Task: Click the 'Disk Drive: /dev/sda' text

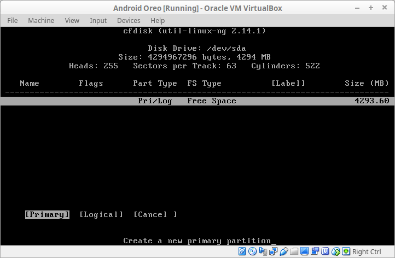Action: tap(197, 48)
